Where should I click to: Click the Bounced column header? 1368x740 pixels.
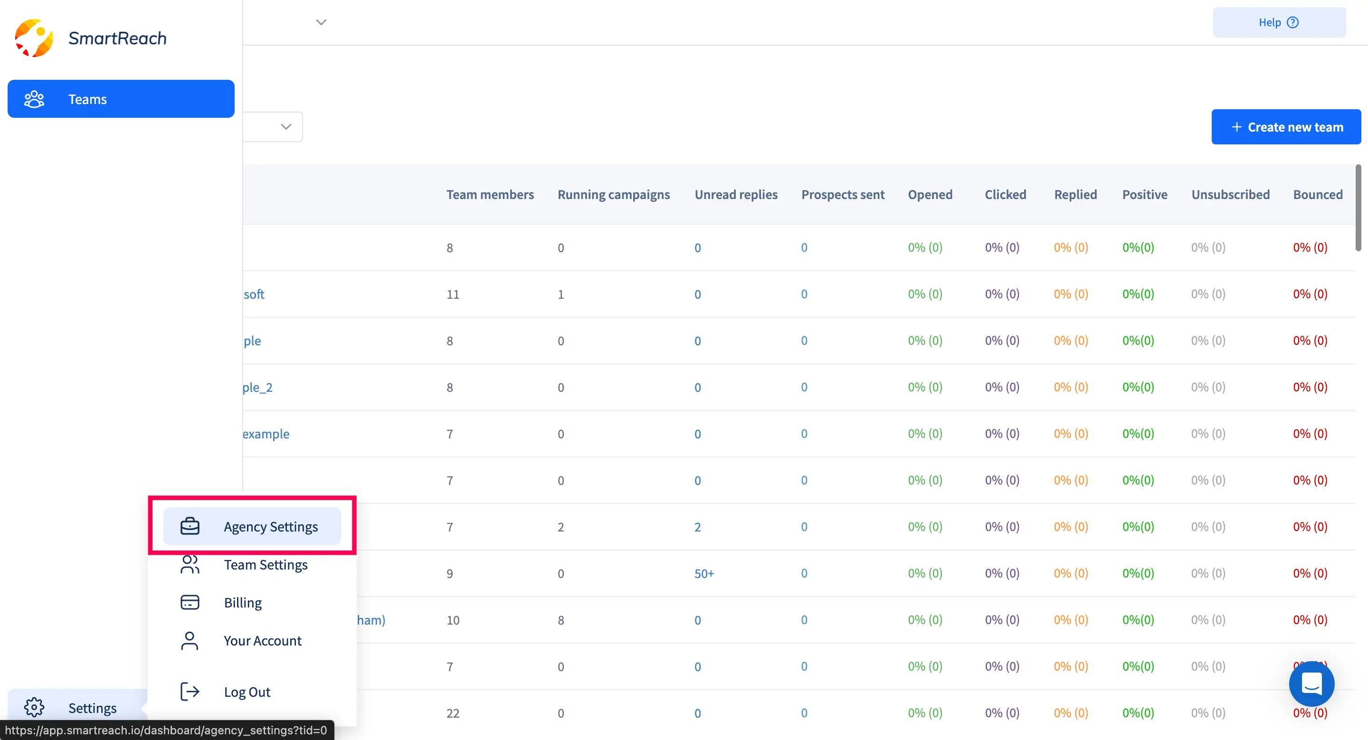[1318, 194]
